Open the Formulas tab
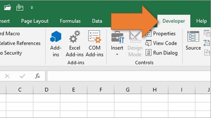211x118 pixels. pyautogui.click(x=70, y=21)
